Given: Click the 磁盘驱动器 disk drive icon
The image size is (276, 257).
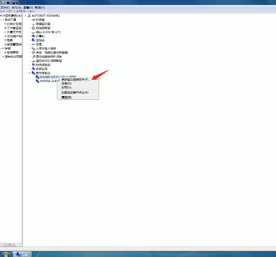Looking at the screenshot, I should click(x=33, y=24).
